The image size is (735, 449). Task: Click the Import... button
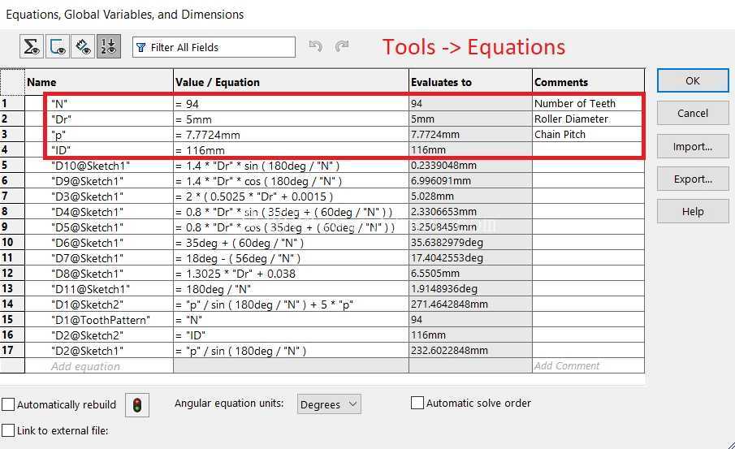point(693,147)
